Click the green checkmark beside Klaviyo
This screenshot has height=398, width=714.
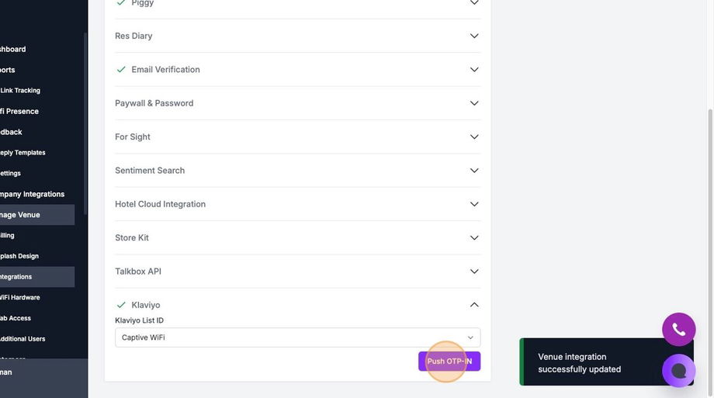point(121,305)
